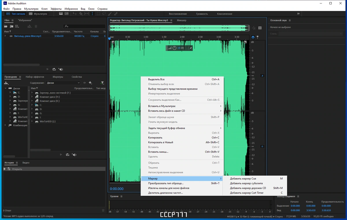Expand the Комбинация tree node
Viewport: 347px width, 220px height.
click(5, 125)
